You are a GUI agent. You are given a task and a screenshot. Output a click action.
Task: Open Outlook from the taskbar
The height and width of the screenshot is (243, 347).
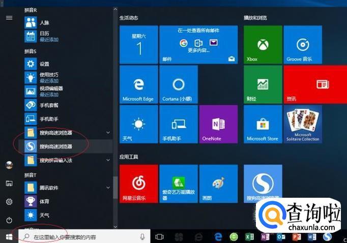click(x=281, y=237)
